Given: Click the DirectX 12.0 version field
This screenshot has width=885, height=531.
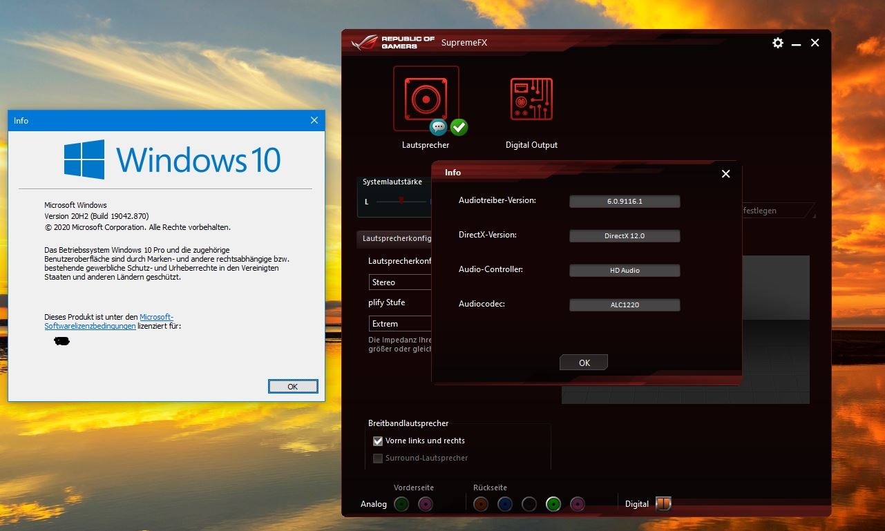Looking at the screenshot, I should (625, 236).
